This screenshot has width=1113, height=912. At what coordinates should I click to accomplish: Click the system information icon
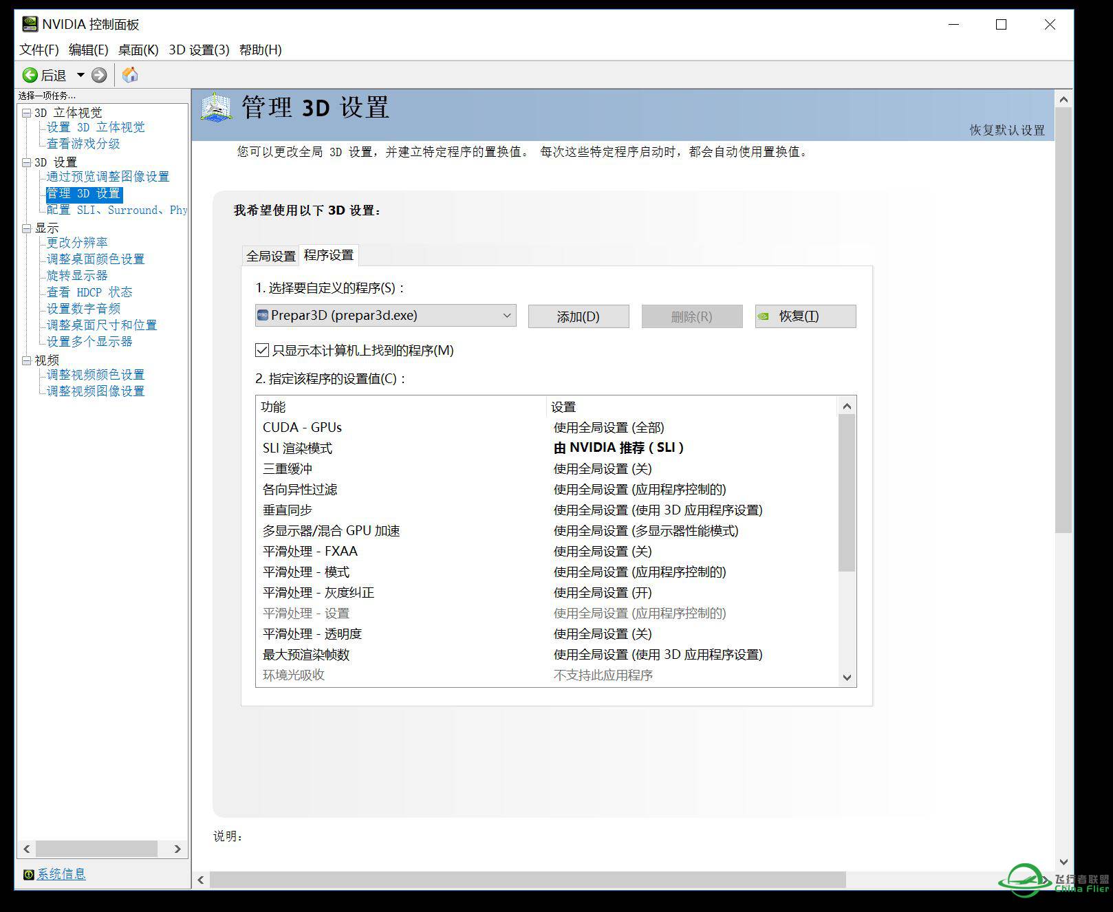(x=29, y=875)
